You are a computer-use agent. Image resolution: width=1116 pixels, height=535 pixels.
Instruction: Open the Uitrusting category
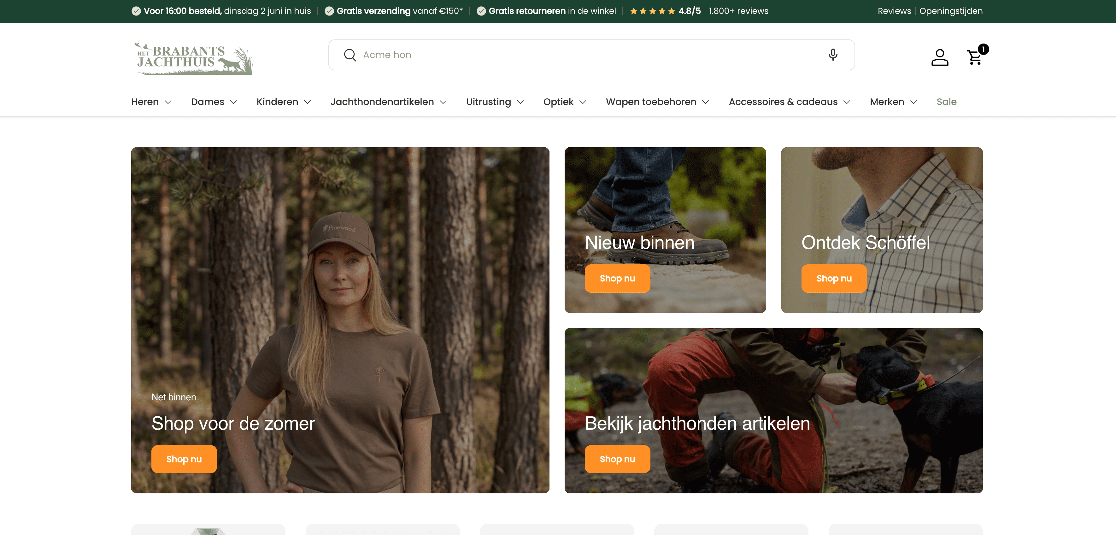click(488, 102)
